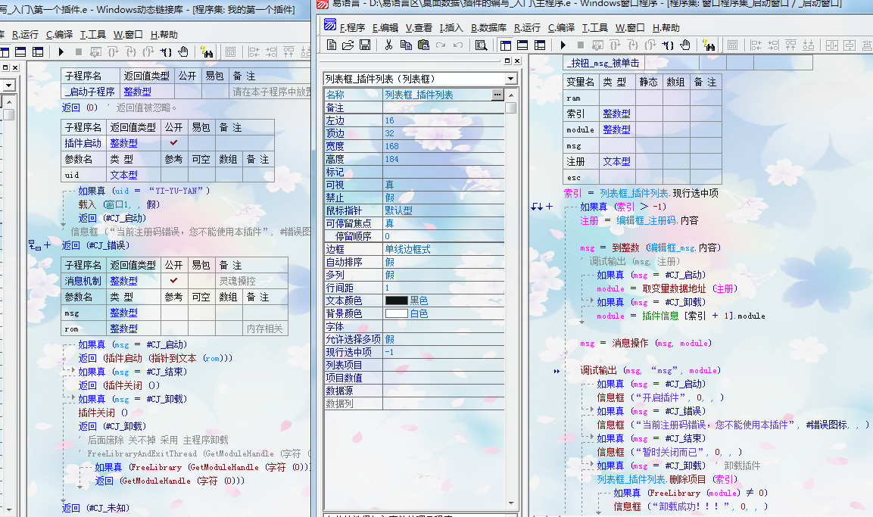Click left-align components icon in main program toolbar
This screenshot has height=517, width=873.
point(756,45)
